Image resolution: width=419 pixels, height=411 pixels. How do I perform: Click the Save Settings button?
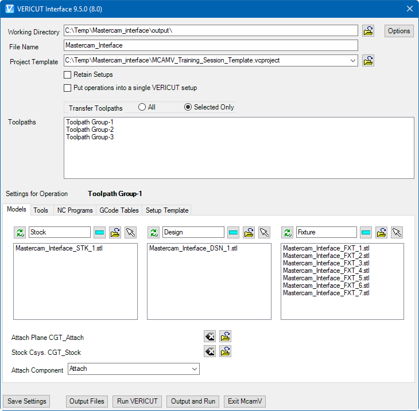27,401
